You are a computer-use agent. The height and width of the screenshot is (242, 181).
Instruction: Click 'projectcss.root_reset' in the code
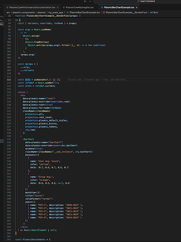[39, 117]
